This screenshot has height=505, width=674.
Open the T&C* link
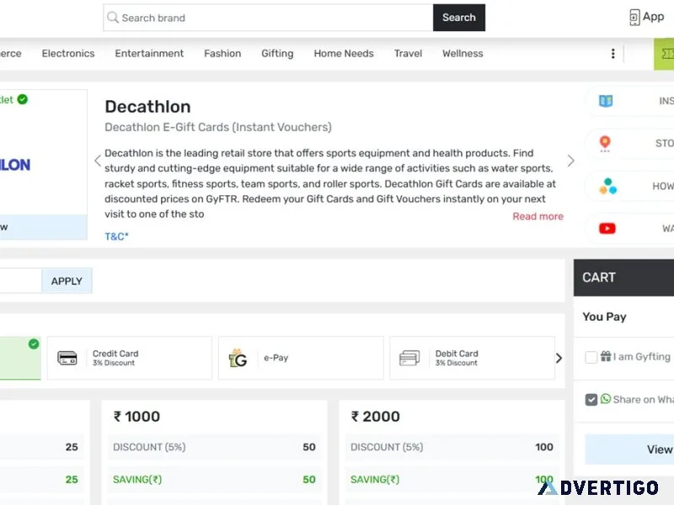(x=116, y=237)
